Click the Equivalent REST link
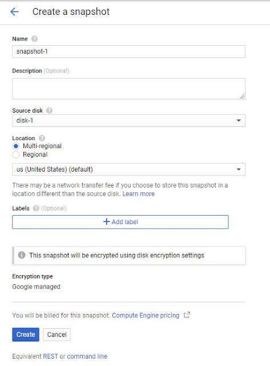Viewport: 270px width, 366px height. tap(51, 356)
